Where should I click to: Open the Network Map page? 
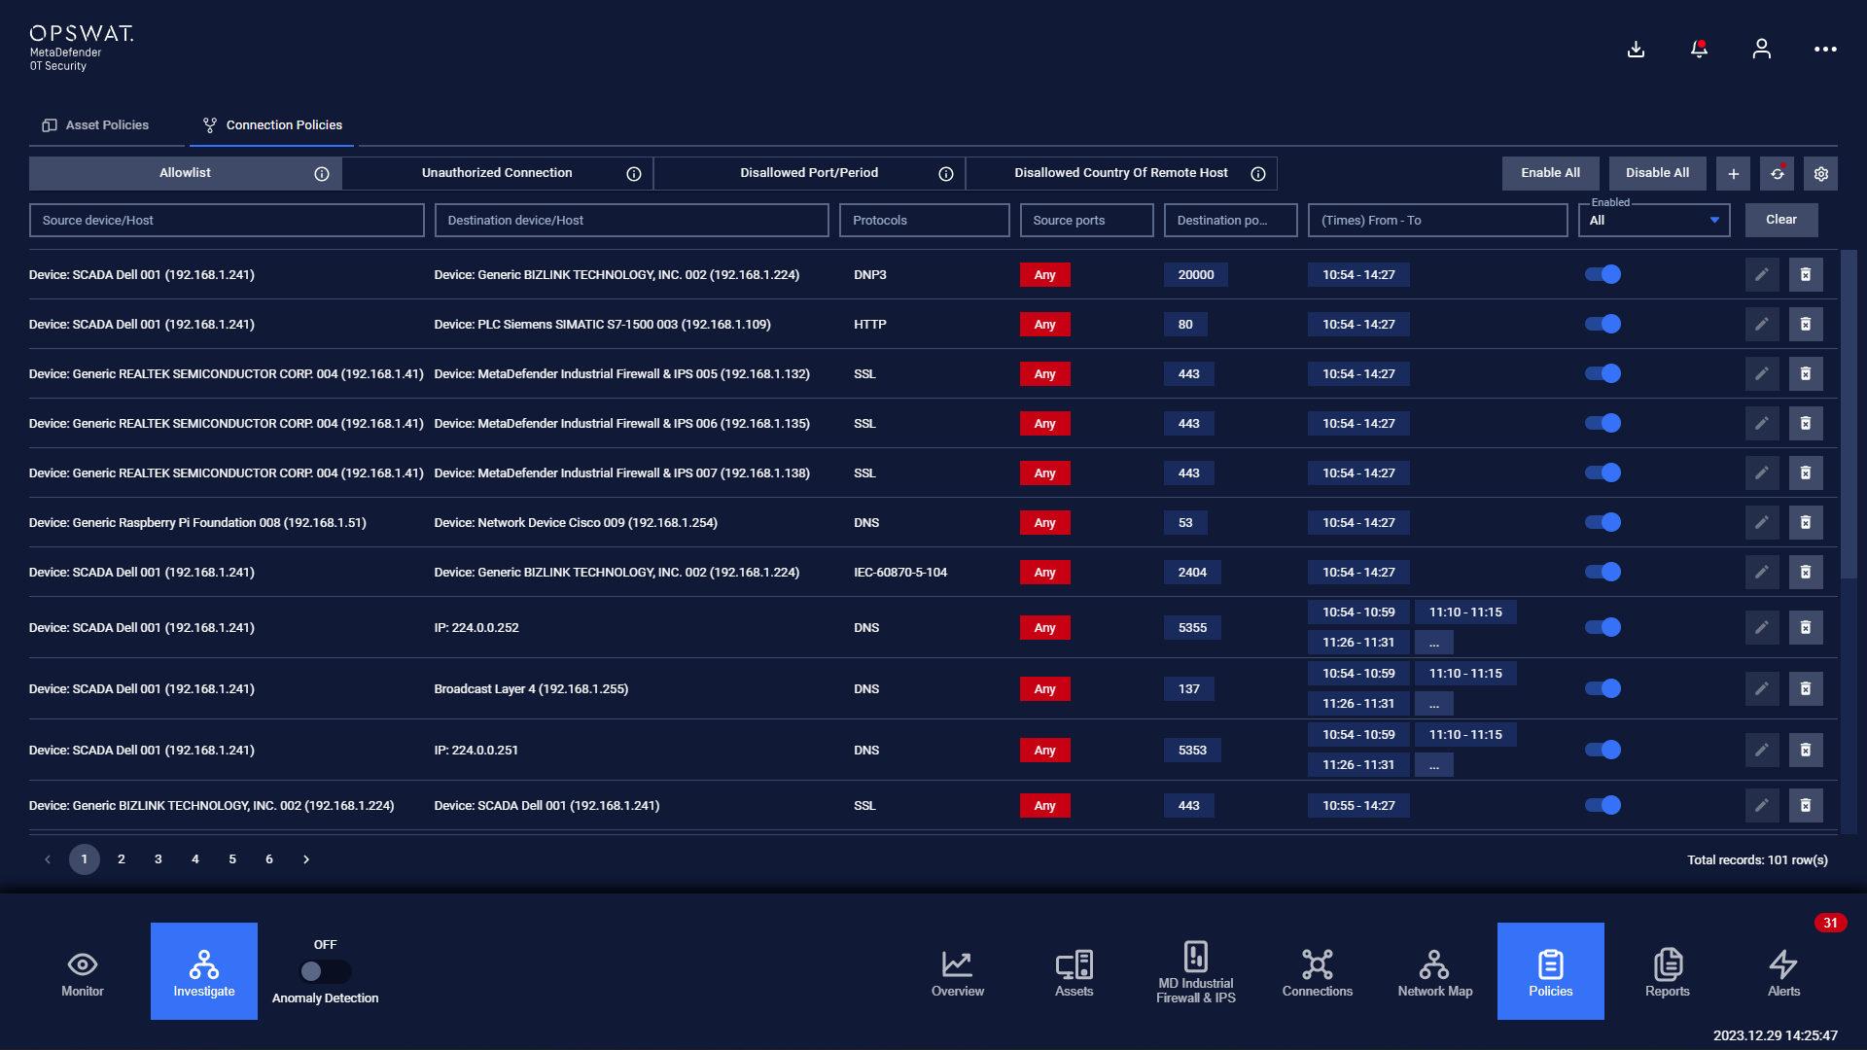point(1435,971)
